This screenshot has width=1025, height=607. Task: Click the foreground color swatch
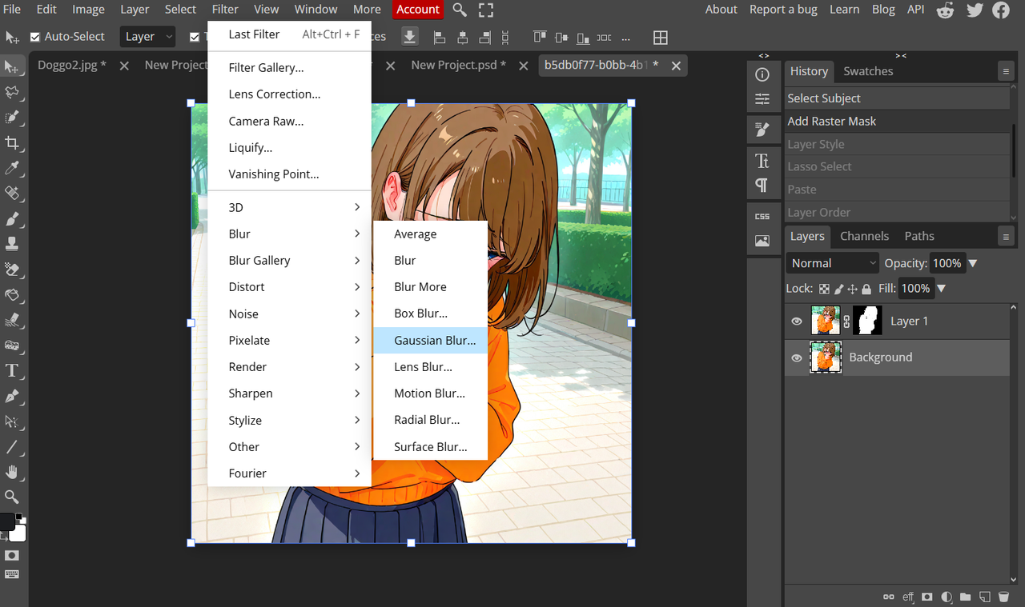[x=7, y=522]
